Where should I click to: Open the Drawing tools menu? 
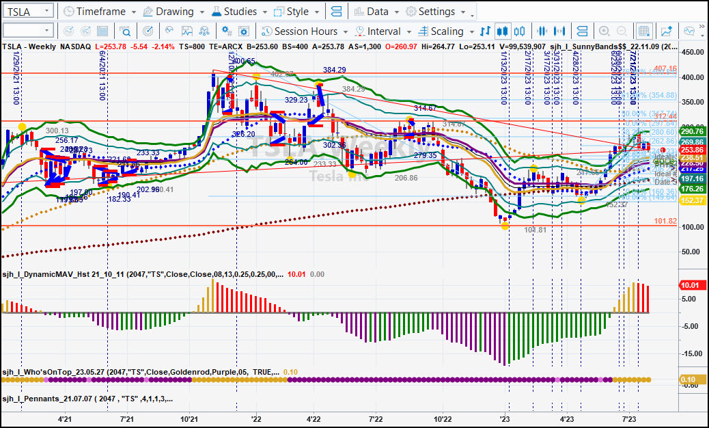pyautogui.click(x=173, y=12)
